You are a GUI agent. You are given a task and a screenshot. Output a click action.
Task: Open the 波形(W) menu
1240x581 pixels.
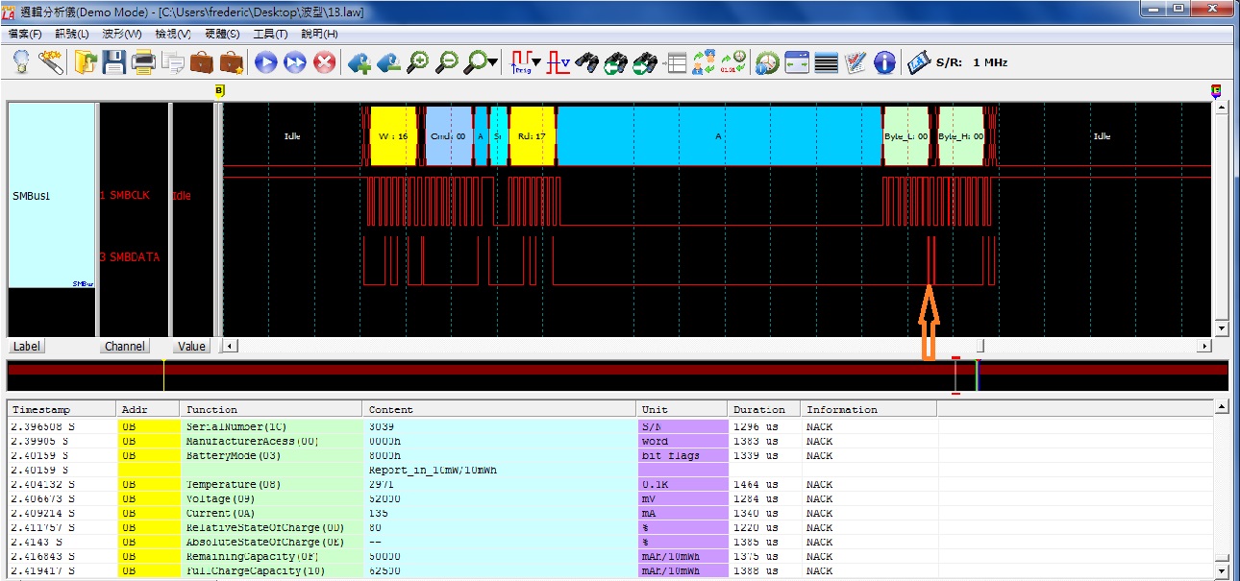(x=122, y=34)
